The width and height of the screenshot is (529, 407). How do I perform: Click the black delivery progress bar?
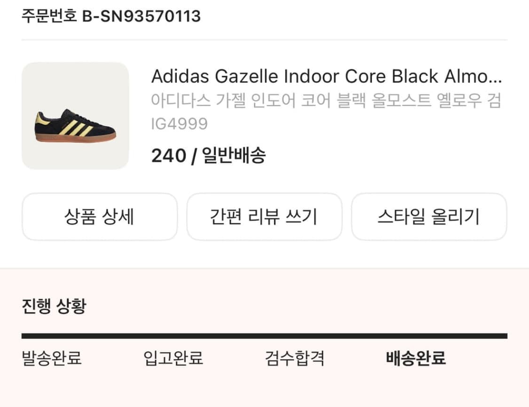click(264, 336)
